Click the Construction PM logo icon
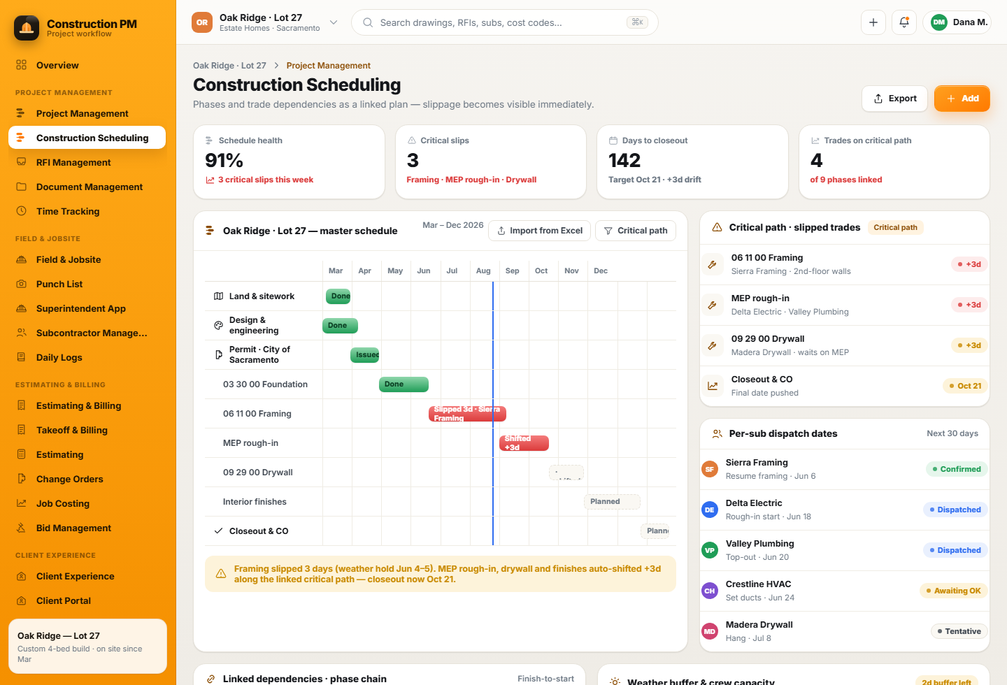Viewport: 1007px width, 685px height. point(27,28)
